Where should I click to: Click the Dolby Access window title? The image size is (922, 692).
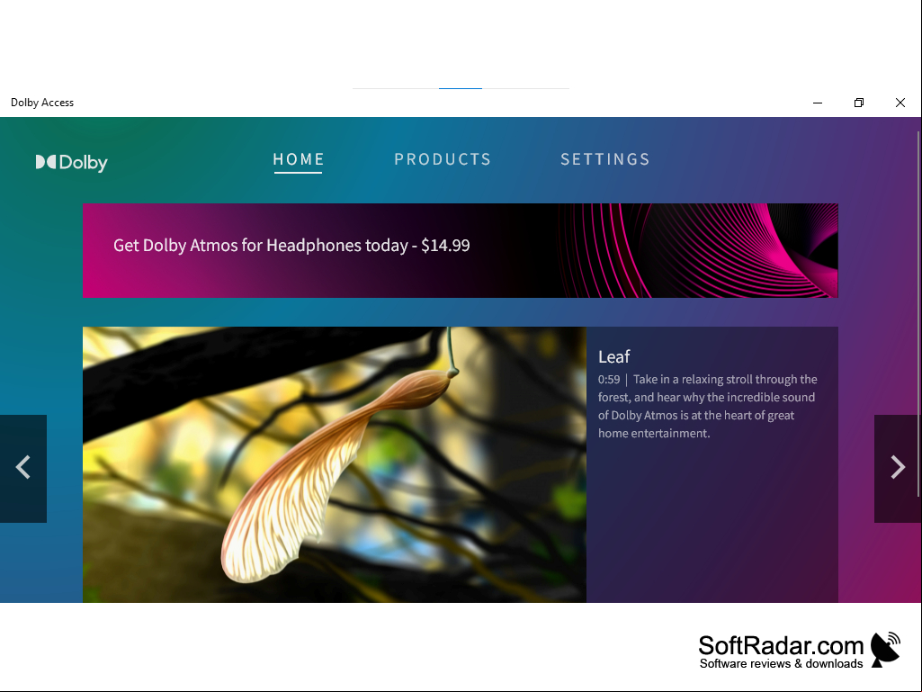[42, 103]
